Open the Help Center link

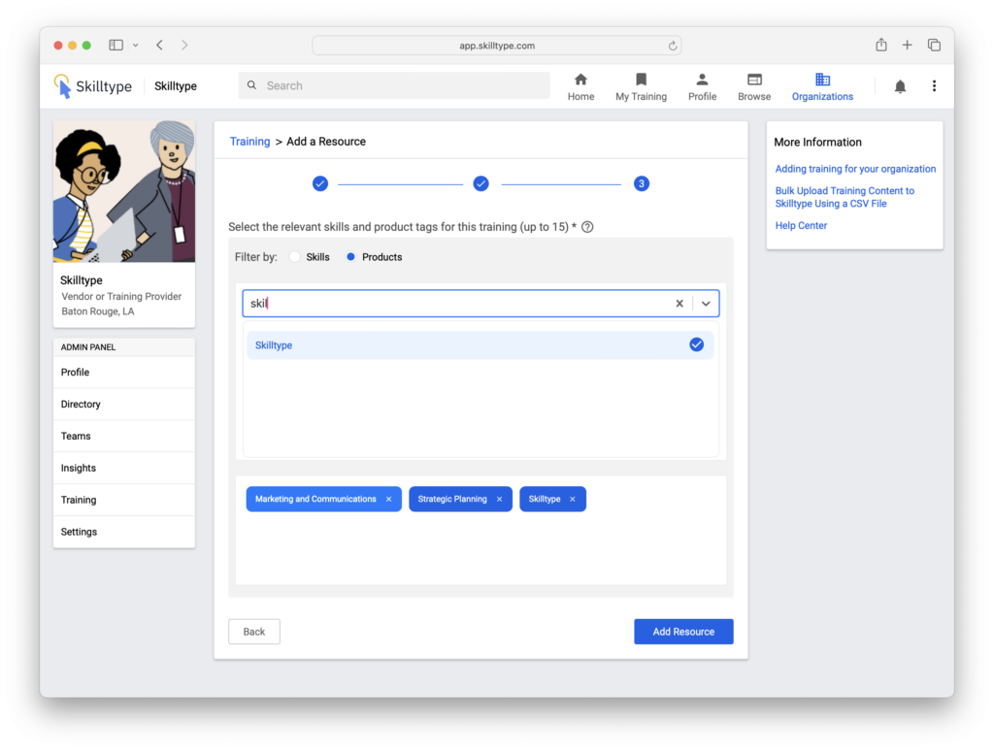(x=801, y=225)
